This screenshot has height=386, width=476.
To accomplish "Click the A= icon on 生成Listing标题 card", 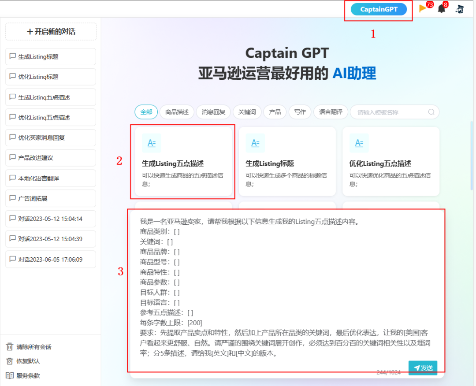I will click(x=255, y=143).
